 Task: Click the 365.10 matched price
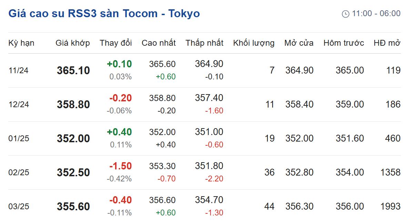(x=73, y=70)
